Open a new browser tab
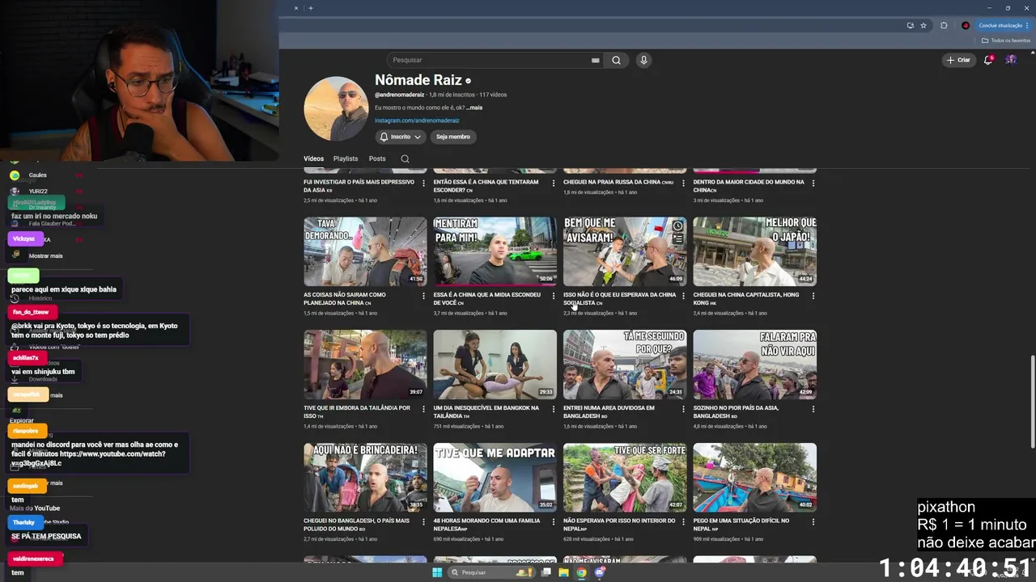Viewport: 1036px width, 582px height. click(x=311, y=8)
